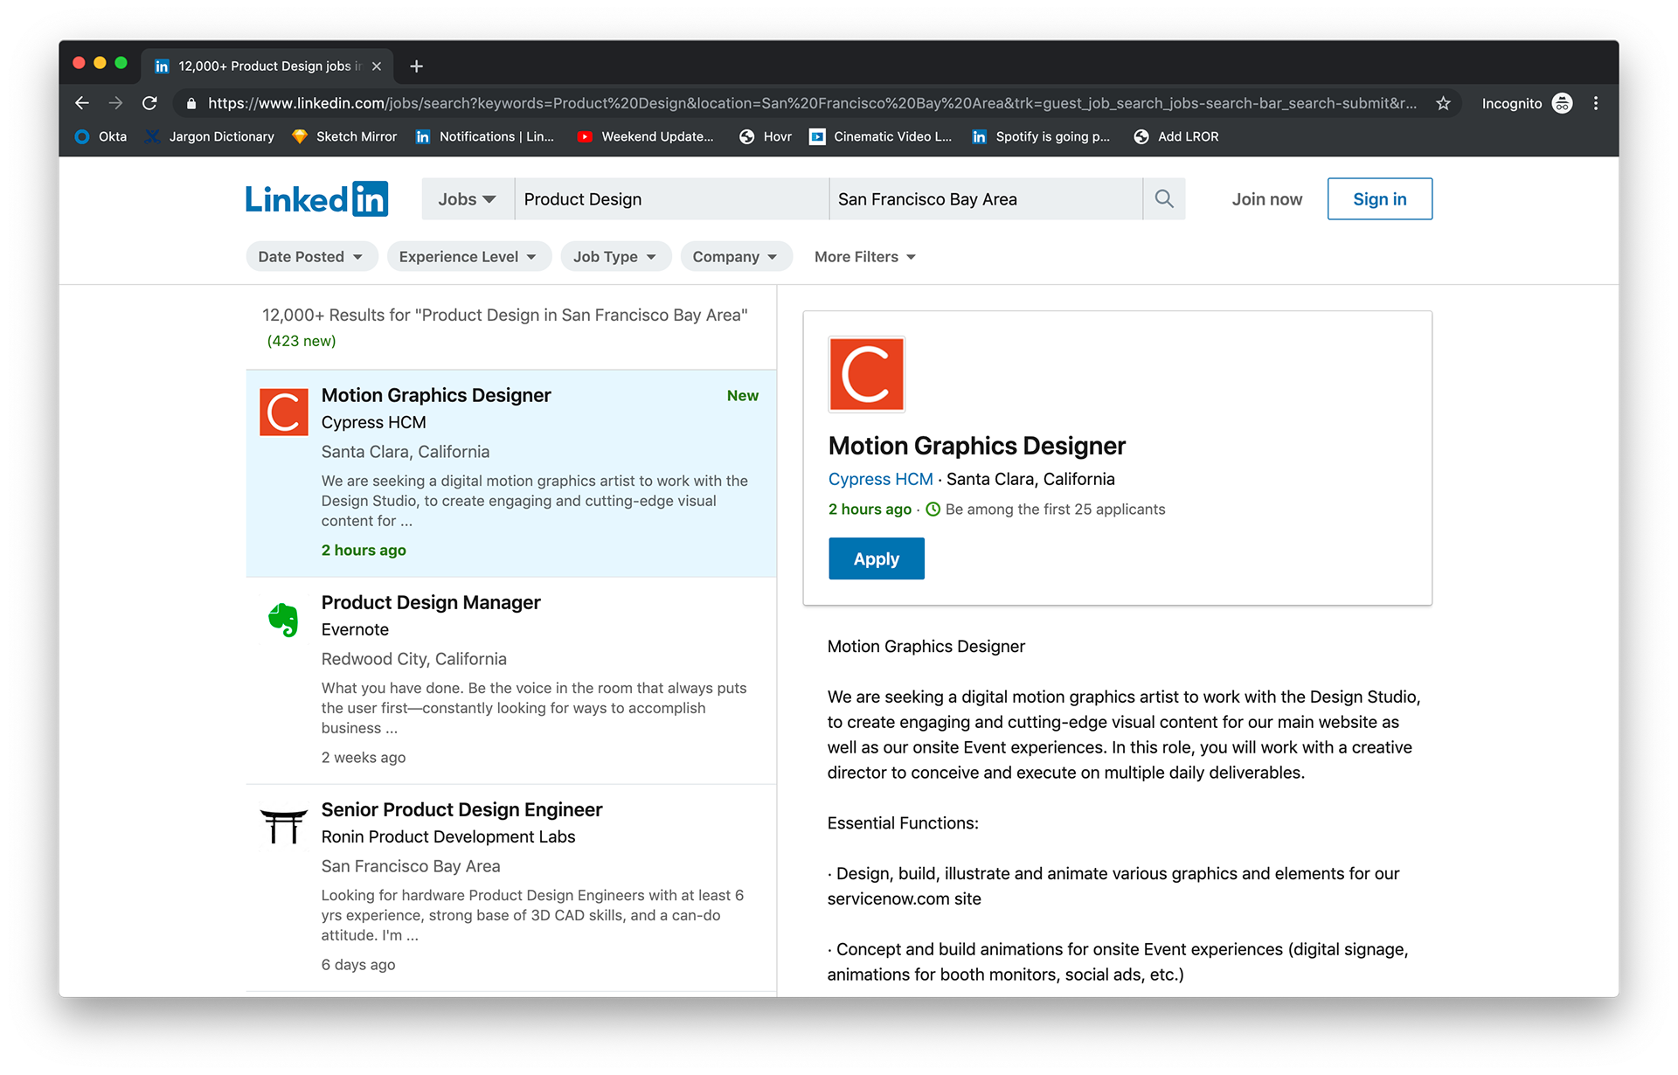Open the Product Design Manager listing

click(431, 602)
